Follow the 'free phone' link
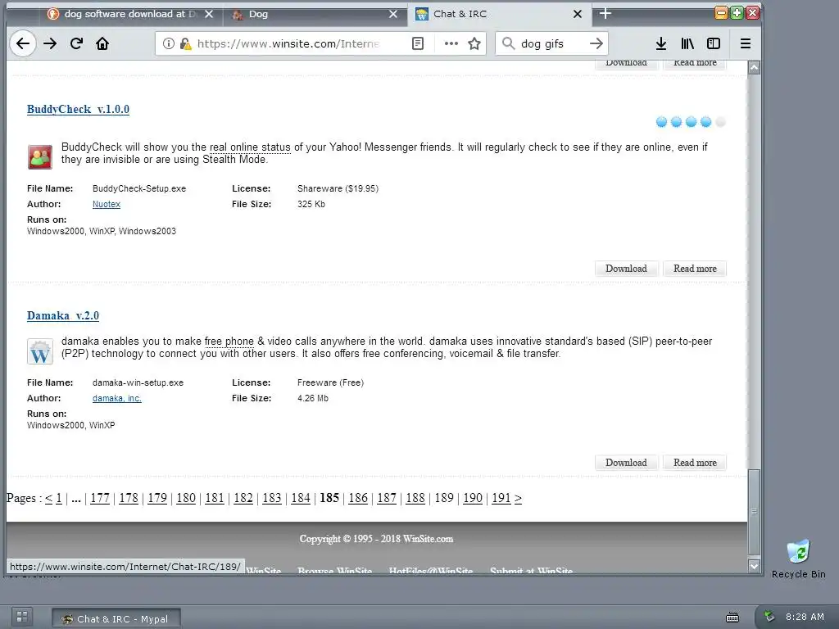 click(229, 342)
